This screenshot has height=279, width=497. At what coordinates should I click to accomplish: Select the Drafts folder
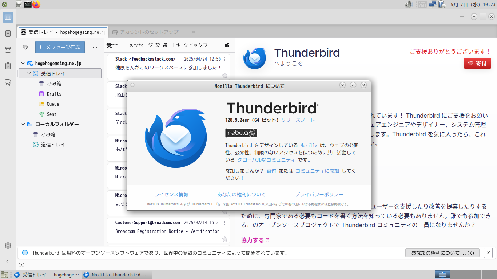pyautogui.click(x=60, y=94)
